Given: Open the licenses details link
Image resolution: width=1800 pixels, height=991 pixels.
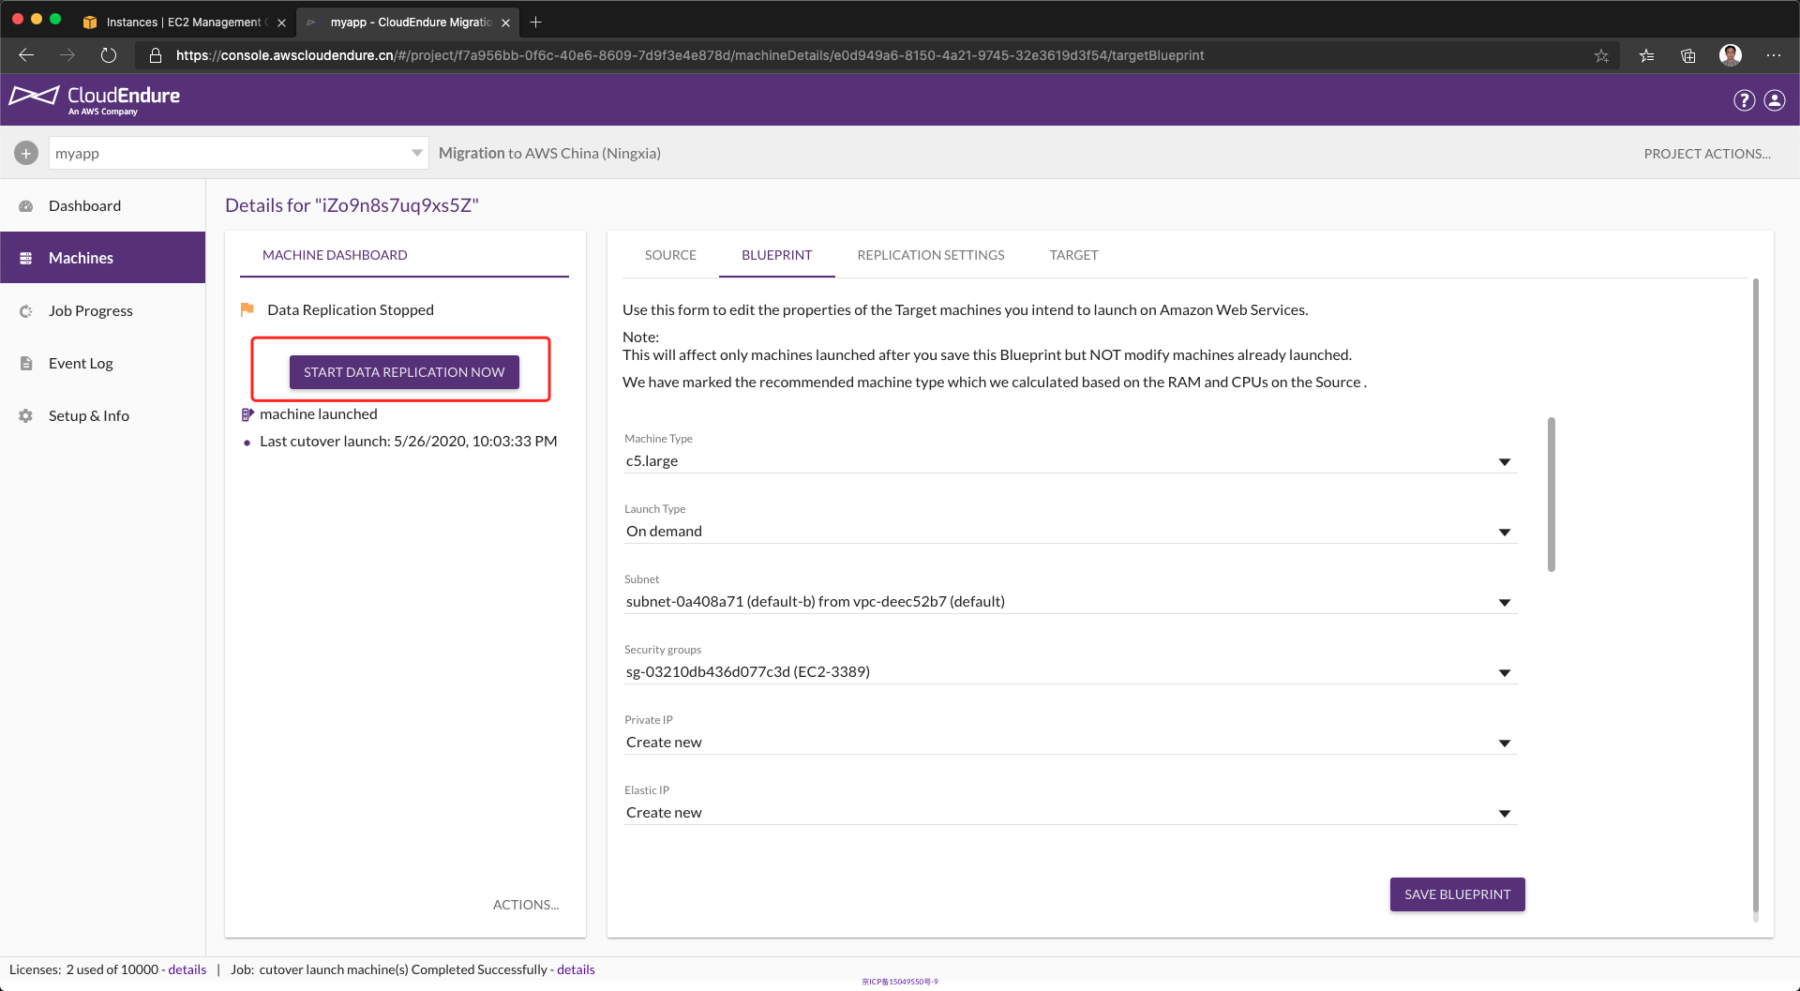Looking at the screenshot, I should (187, 969).
